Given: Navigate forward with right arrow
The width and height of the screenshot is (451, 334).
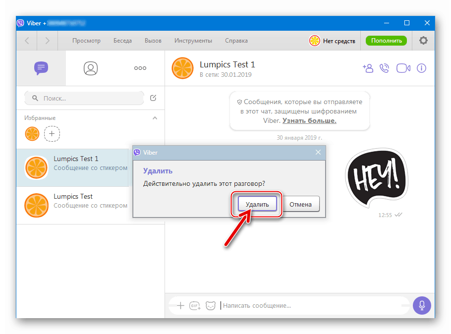Looking at the screenshot, I should (x=48, y=41).
